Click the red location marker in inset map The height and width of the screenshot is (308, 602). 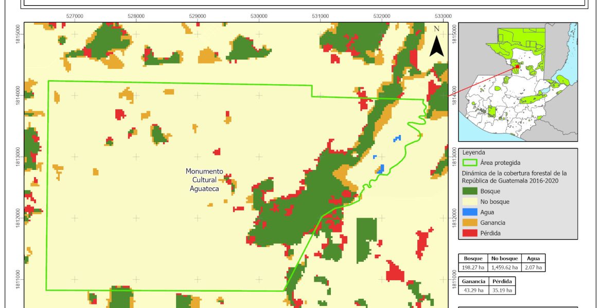point(516,66)
